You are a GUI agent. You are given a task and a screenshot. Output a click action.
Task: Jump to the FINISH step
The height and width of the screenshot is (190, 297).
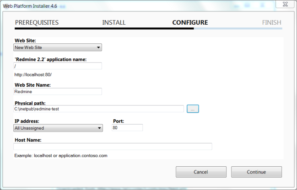(x=271, y=22)
